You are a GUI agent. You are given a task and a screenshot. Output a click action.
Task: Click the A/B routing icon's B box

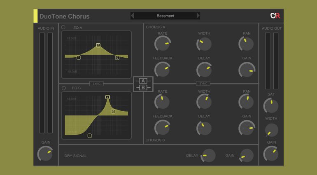click(143, 87)
